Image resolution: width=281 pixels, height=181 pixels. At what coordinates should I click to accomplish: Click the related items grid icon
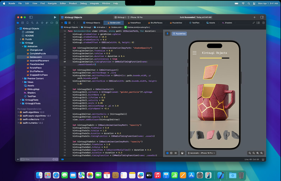click(x=69, y=23)
